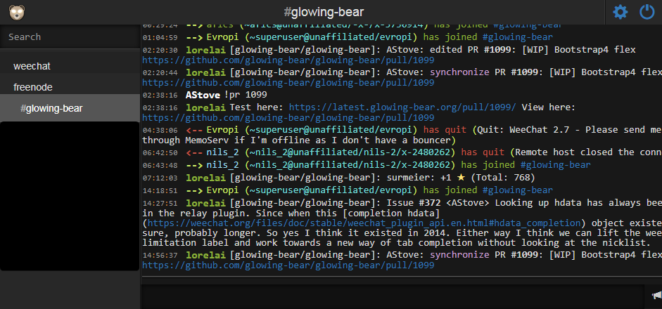662x309 pixels.
Task: Select the weechat buffer
Action: 70,66
